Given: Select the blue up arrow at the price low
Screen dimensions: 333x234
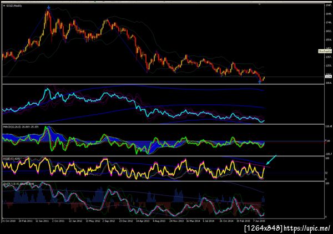Looking at the screenshot, I should [x=260, y=82].
